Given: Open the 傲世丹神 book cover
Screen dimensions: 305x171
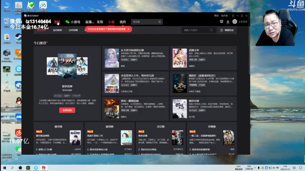Looking at the screenshot, I should (180, 109).
